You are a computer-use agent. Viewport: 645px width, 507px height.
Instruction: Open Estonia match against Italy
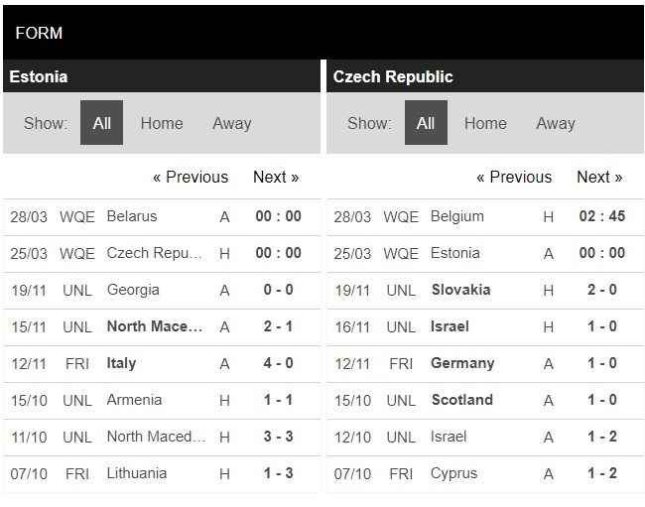(x=122, y=363)
